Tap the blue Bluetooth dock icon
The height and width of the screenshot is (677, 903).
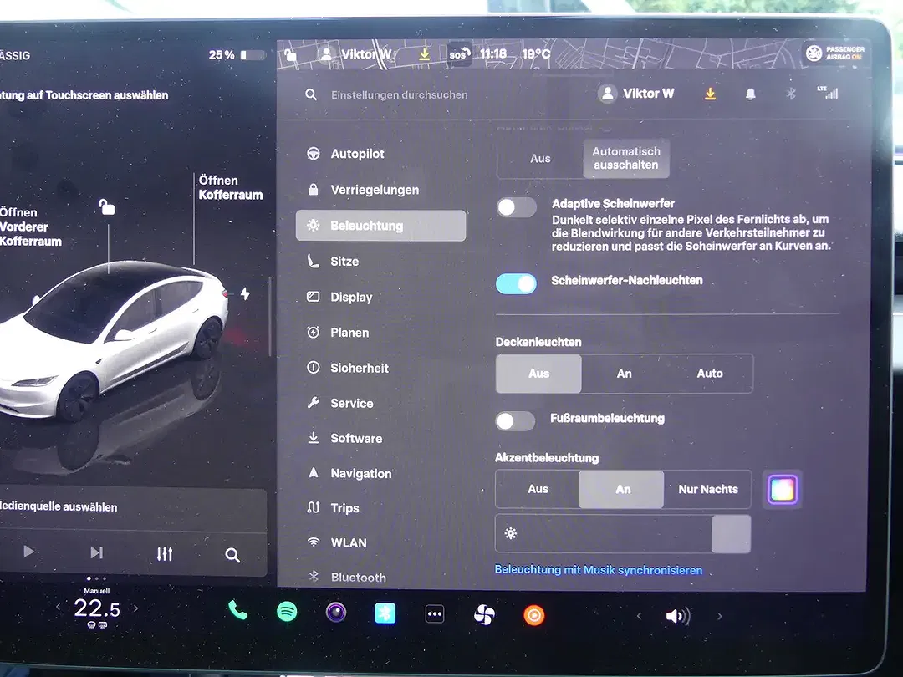[x=385, y=613]
